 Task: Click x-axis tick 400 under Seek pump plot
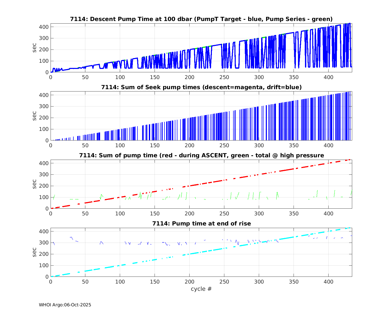(329, 145)
